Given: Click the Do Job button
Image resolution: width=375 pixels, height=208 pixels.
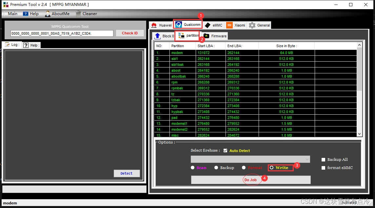Looking at the screenshot, I should (x=251, y=180).
